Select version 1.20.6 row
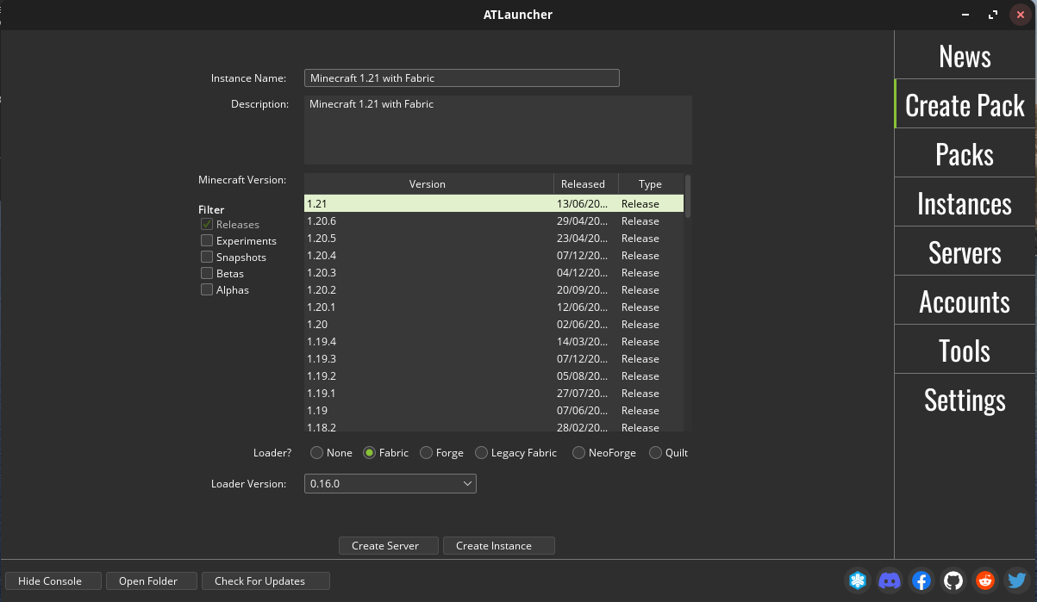1037x602 pixels. coord(494,220)
